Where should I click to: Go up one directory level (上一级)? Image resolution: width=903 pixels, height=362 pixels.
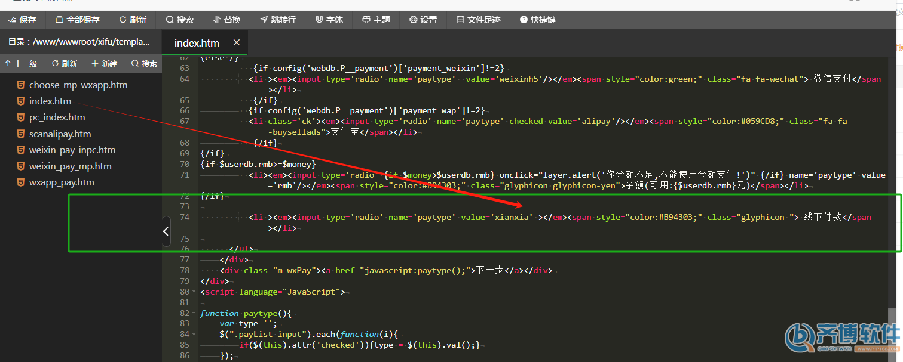coord(21,64)
